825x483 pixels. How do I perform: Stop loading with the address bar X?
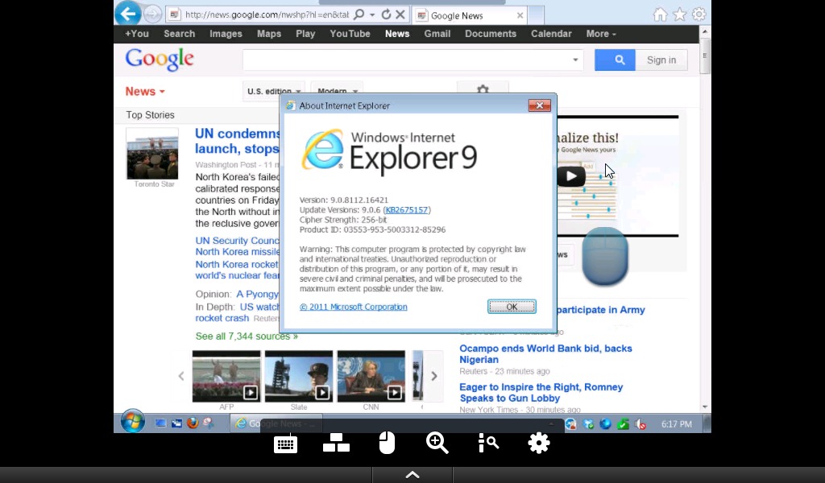[x=400, y=14]
